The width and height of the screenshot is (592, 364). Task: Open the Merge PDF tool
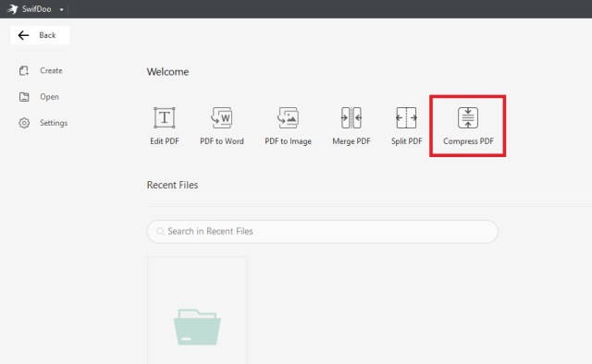coord(351,126)
